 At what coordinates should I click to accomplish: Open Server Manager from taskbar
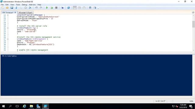[38, 106]
